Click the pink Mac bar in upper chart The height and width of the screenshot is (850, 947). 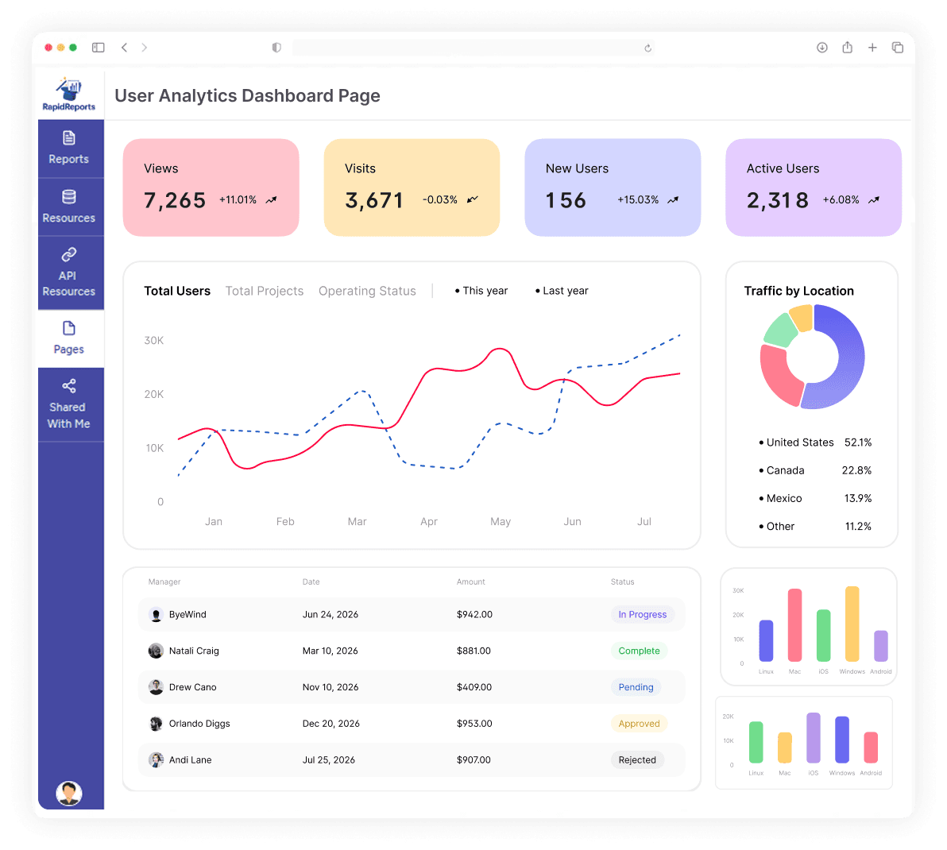794,625
